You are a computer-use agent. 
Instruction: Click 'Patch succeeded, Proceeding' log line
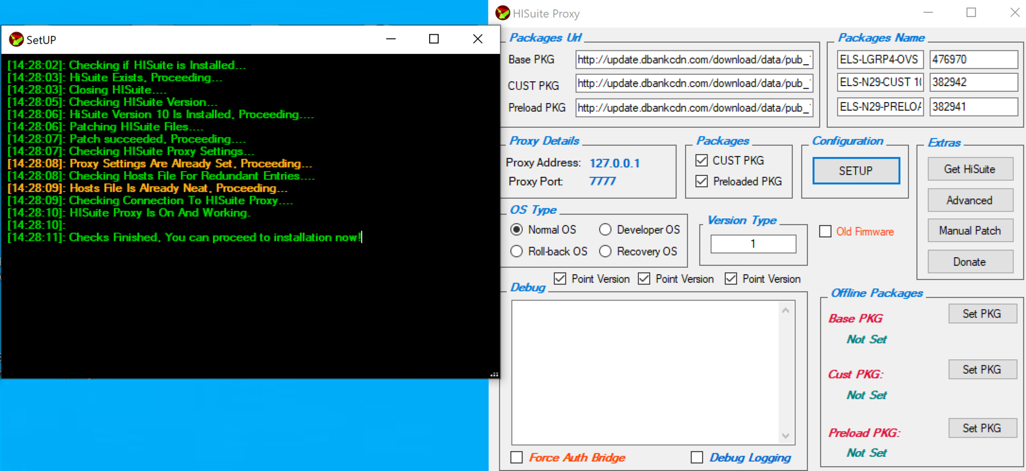[127, 139]
